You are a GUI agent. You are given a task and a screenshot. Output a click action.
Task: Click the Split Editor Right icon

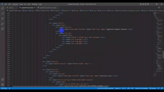pos(159,7)
